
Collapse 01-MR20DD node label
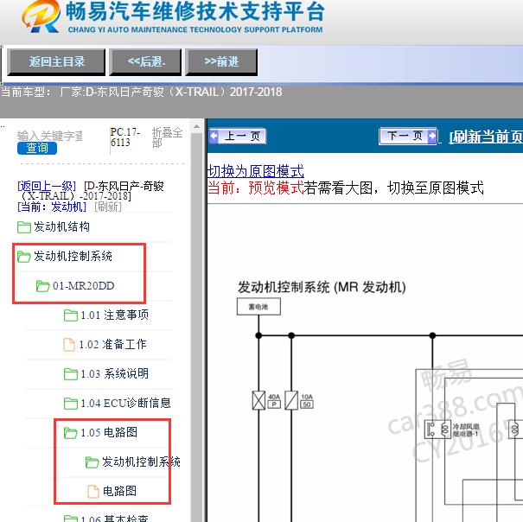coord(83,286)
